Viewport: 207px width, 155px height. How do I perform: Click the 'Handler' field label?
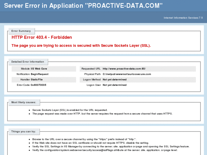click(25, 80)
